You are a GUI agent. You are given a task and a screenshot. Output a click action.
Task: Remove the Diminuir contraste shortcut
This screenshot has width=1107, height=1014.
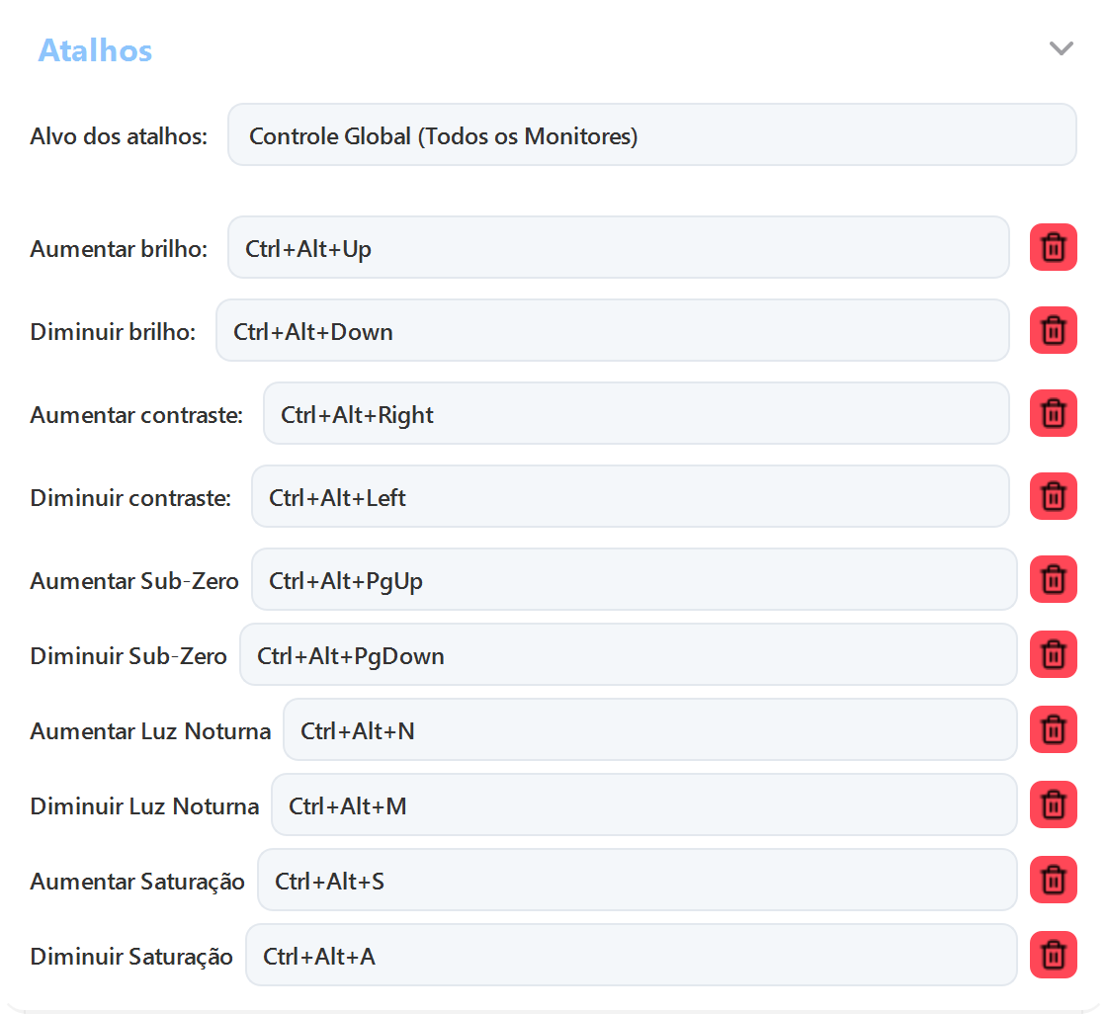point(1053,496)
